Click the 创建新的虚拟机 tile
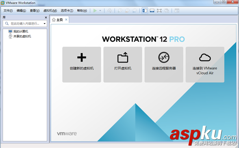Image resolution: width=239 pixels, height=148 pixels. pos(82,64)
